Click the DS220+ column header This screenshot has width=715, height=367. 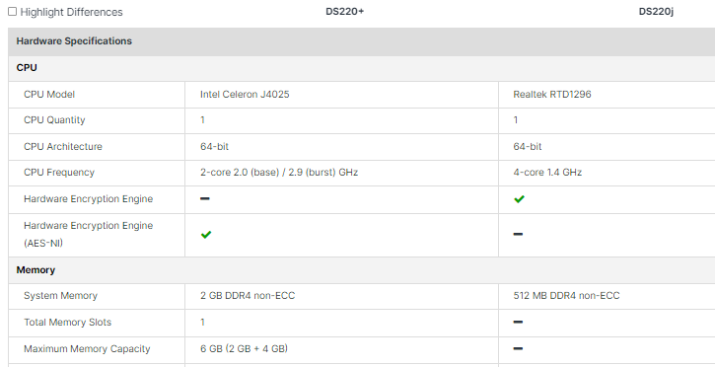[345, 12]
